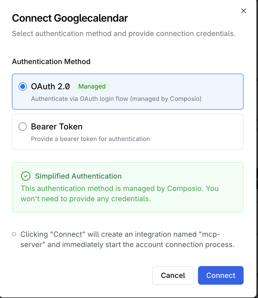Click the info icon beside the Connect note

coord(14,234)
